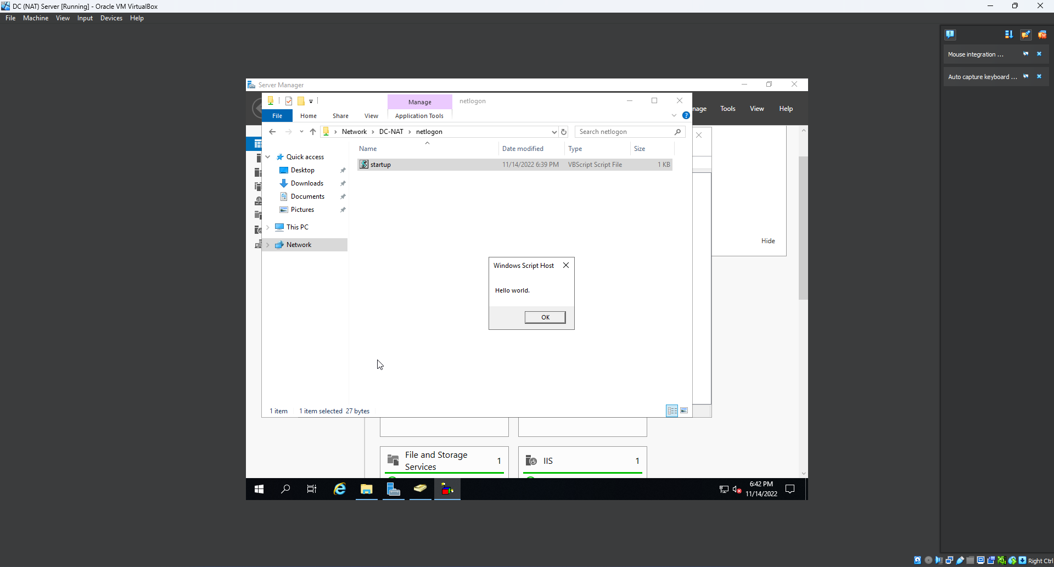Image resolution: width=1054 pixels, height=567 pixels.
Task: Click VirtualBox USB devices status icon
Action: (960, 560)
